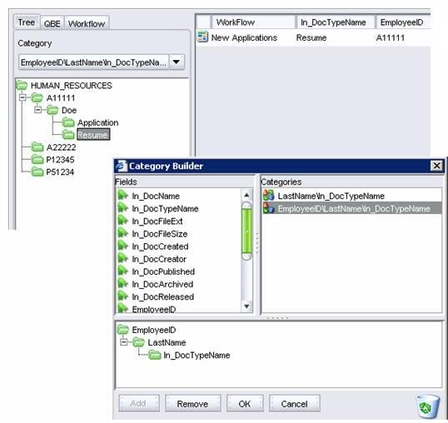Image resolution: width=448 pixels, height=423 pixels.
Task: Click the In_DocCreated field arrow icon
Action: coord(123,246)
